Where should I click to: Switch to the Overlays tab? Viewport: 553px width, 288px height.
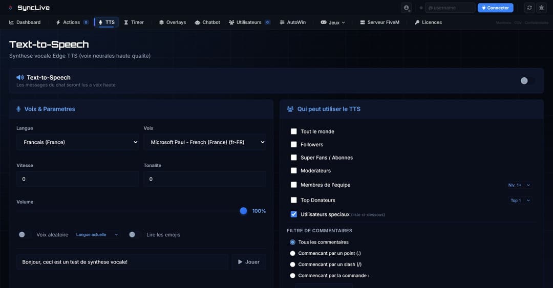click(x=173, y=23)
